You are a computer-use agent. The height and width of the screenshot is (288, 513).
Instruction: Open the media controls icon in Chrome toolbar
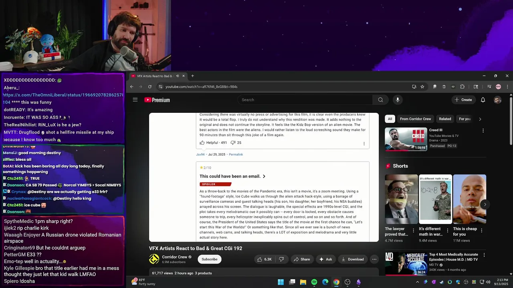click(x=489, y=86)
